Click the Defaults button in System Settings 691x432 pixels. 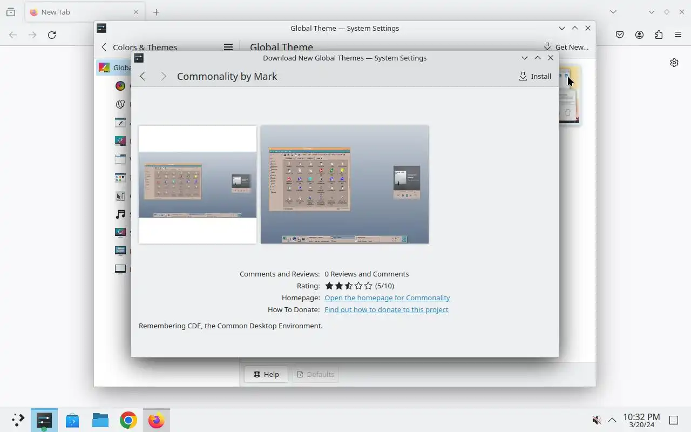315,374
